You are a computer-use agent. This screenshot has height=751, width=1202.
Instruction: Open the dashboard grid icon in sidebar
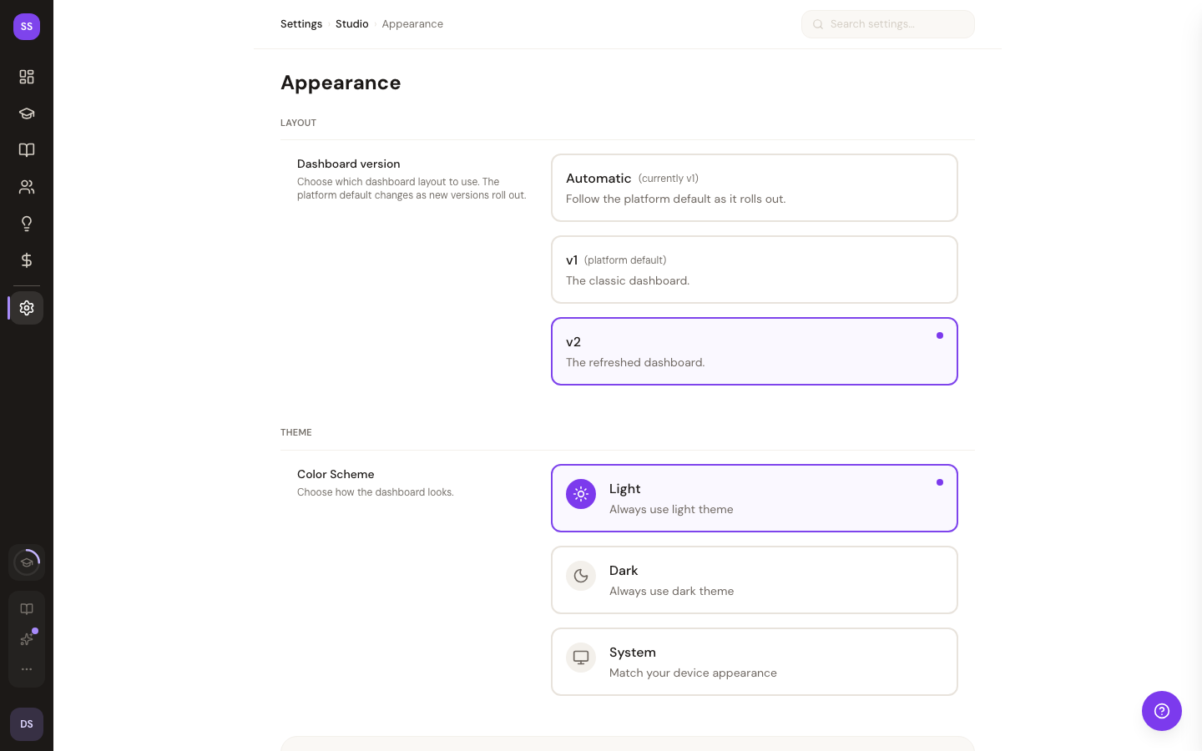point(27,77)
